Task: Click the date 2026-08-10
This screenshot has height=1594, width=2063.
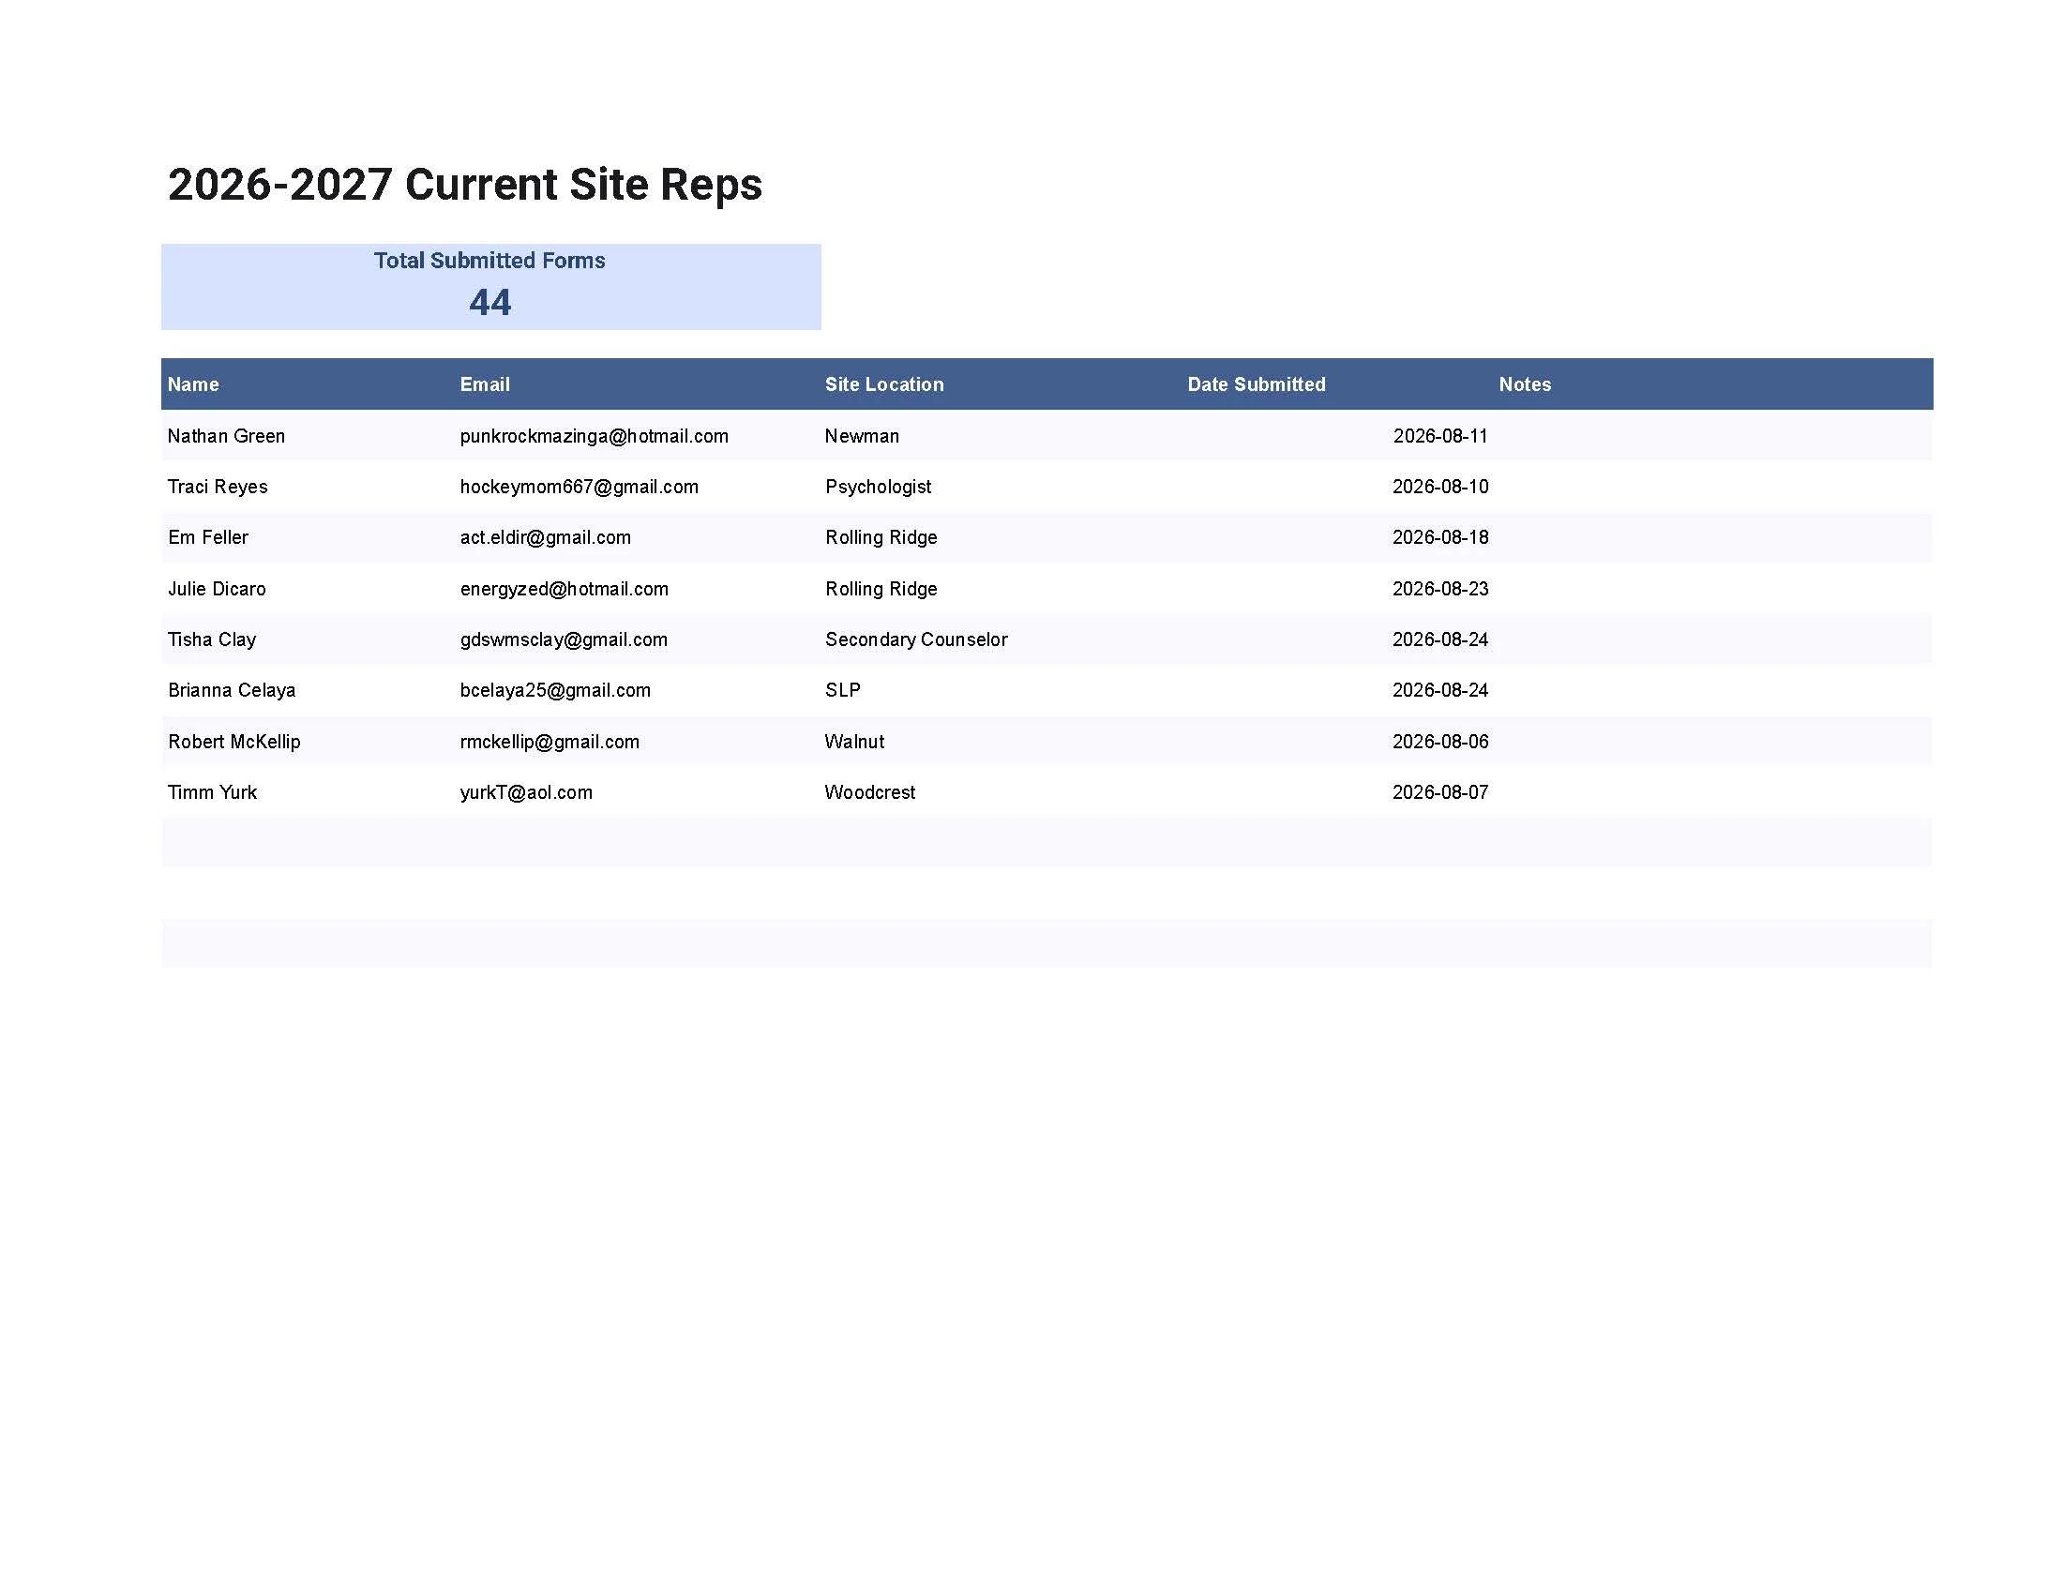Action: click(x=1440, y=487)
